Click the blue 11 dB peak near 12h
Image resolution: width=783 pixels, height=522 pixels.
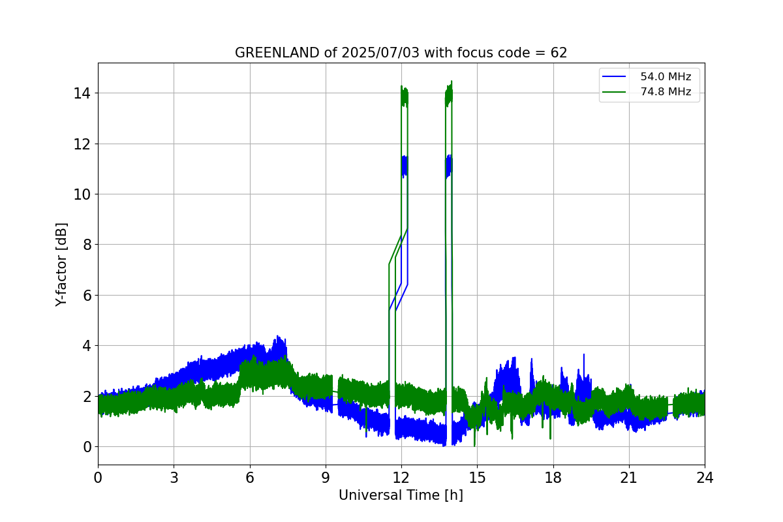405,166
